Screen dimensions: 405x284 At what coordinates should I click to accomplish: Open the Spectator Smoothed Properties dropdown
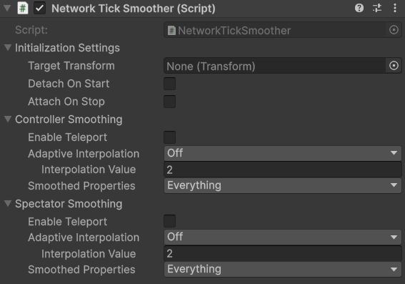pyautogui.click(x=283, y=269)
